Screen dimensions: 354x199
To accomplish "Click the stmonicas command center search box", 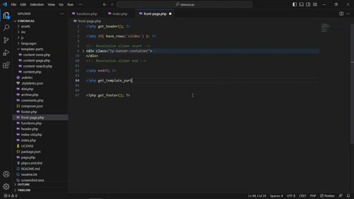I will tap(184, 4).
